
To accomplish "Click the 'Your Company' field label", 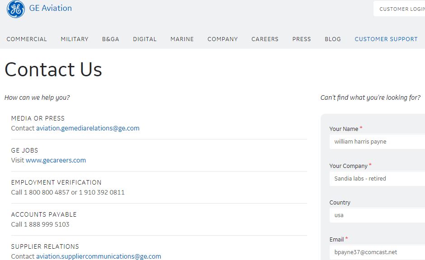I will click(x=348, y=166).
